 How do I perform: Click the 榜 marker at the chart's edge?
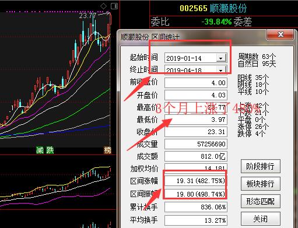point(107,150)
